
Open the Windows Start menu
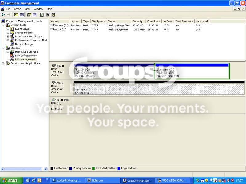pyautogui.click(x=11, y=181)
